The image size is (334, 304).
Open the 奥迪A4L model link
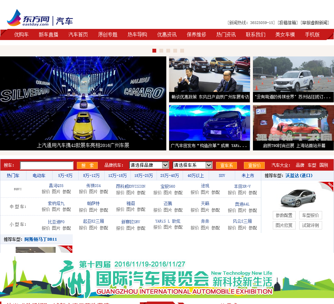tap(242, 204)
